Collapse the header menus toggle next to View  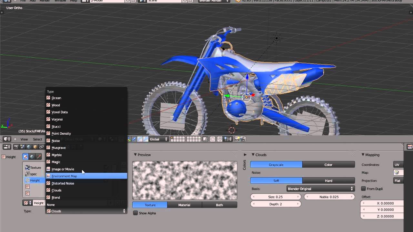(15, 139)
